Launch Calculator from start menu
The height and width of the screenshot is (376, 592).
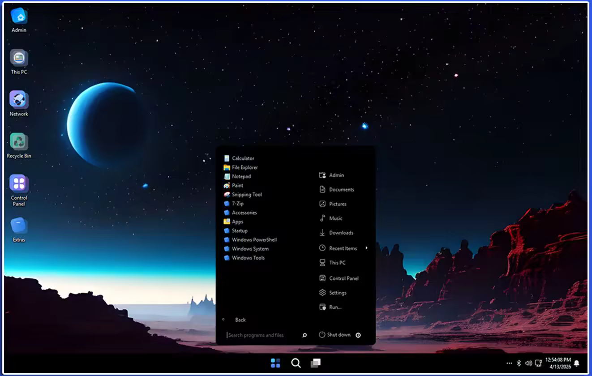243,158
